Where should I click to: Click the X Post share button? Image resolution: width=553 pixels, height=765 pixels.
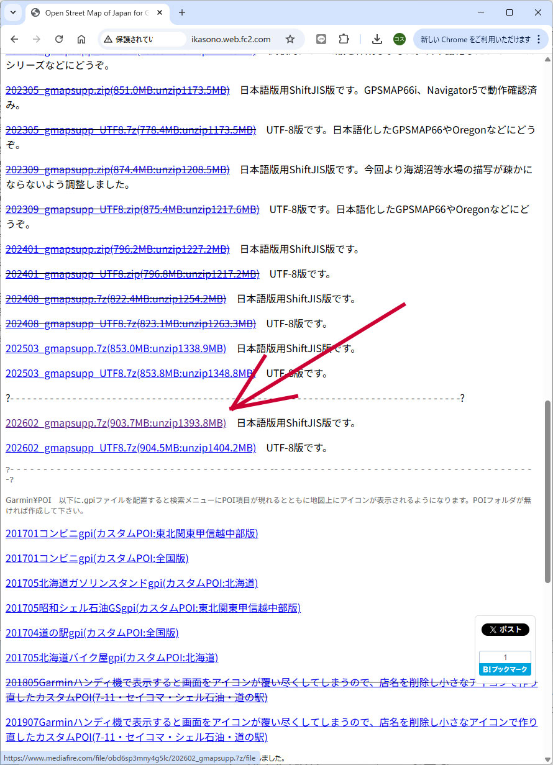[505, 629]
